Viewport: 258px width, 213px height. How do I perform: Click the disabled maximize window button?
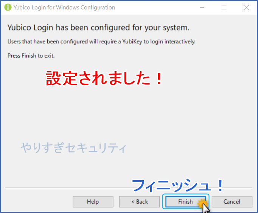224,8
